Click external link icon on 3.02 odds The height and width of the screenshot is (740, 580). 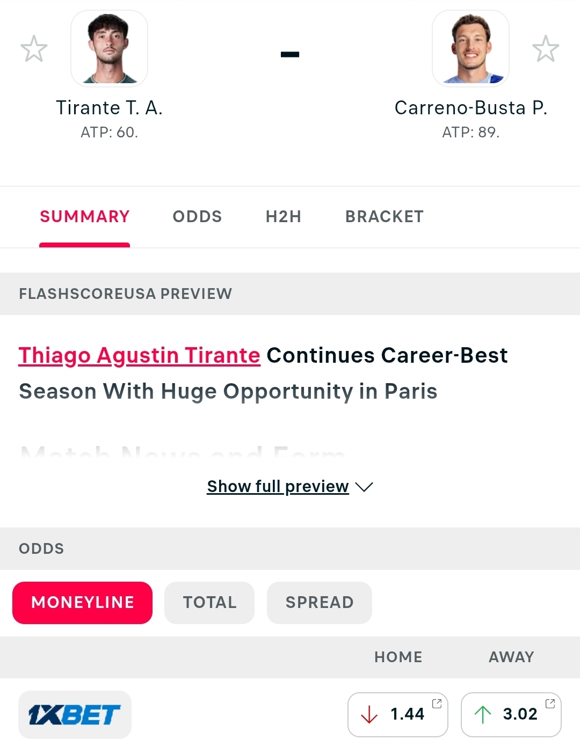pyautogui.click(x=550, y=703)
